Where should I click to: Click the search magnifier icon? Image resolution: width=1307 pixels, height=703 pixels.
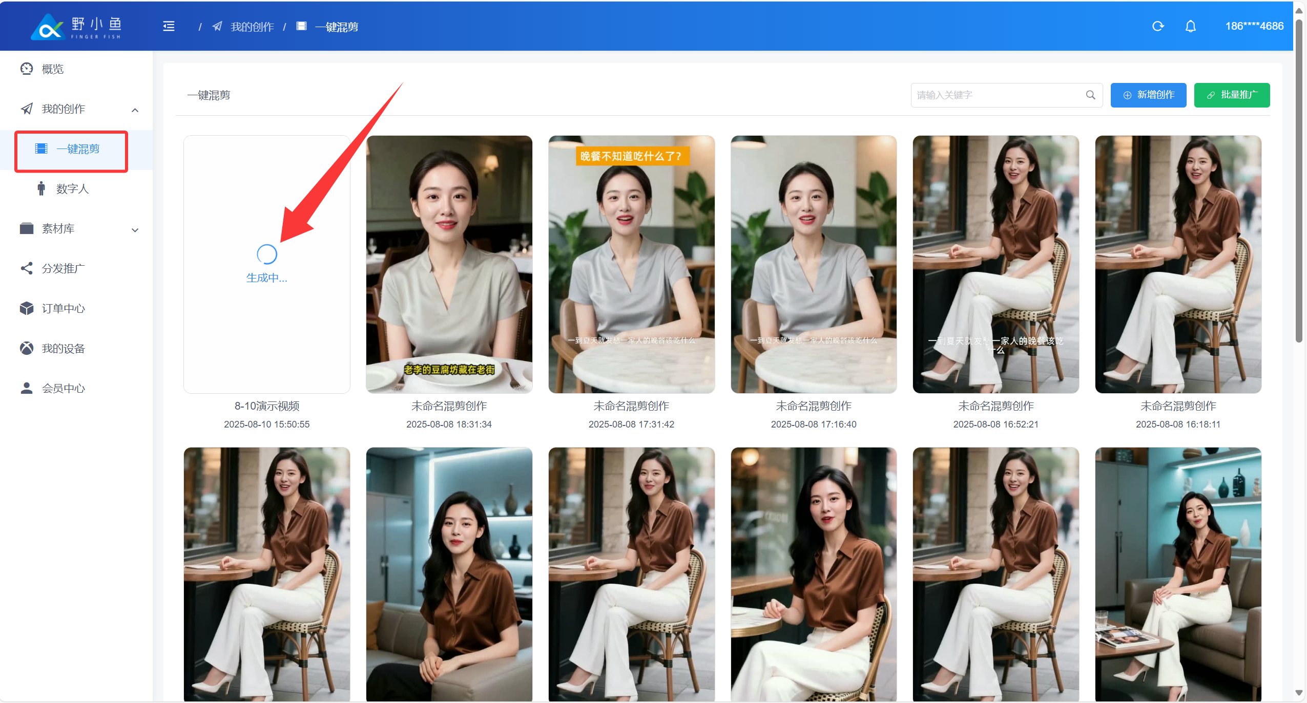[x=1090, y=95]
